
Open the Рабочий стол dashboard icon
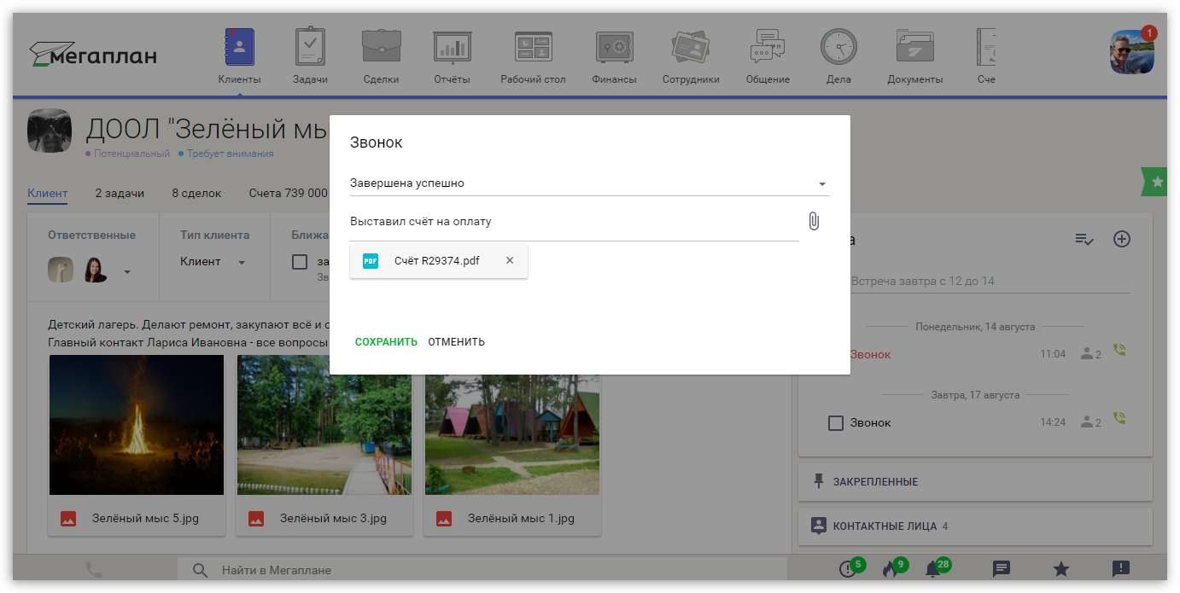click(533, 46)
